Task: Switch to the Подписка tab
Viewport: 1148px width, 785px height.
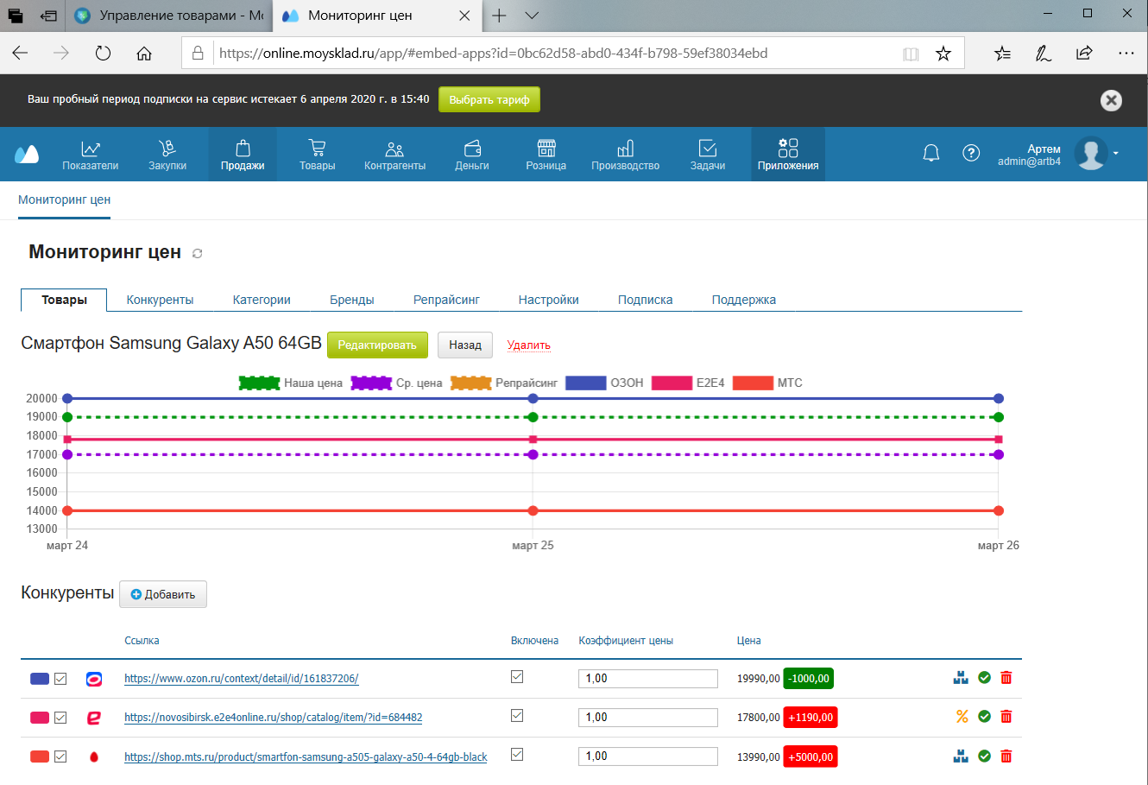Action: (x=646, y=300)
